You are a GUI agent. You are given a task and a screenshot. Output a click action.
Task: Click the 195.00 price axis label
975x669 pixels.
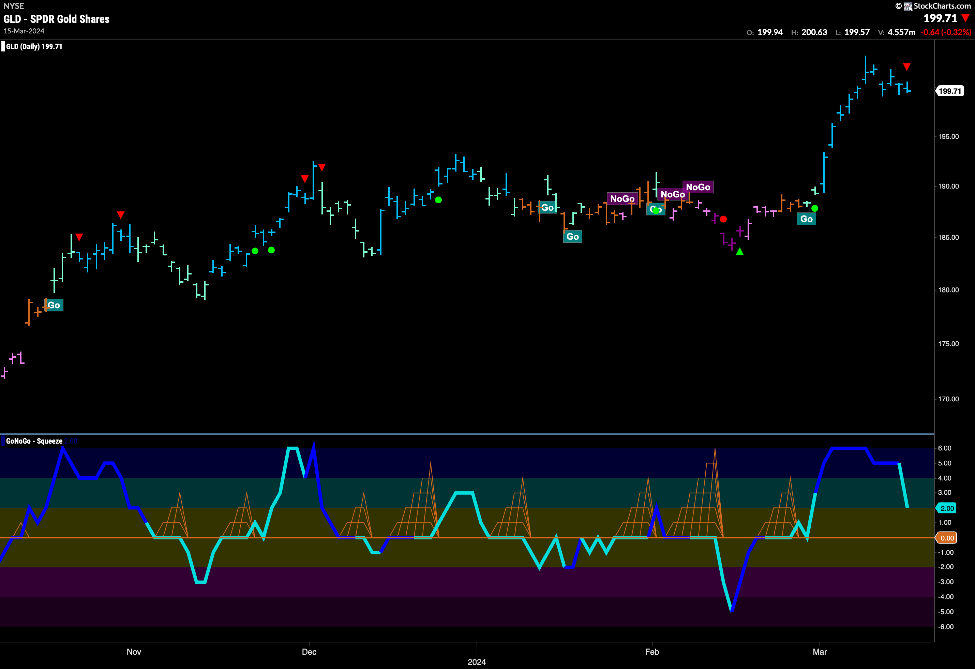tap(948, 136)
